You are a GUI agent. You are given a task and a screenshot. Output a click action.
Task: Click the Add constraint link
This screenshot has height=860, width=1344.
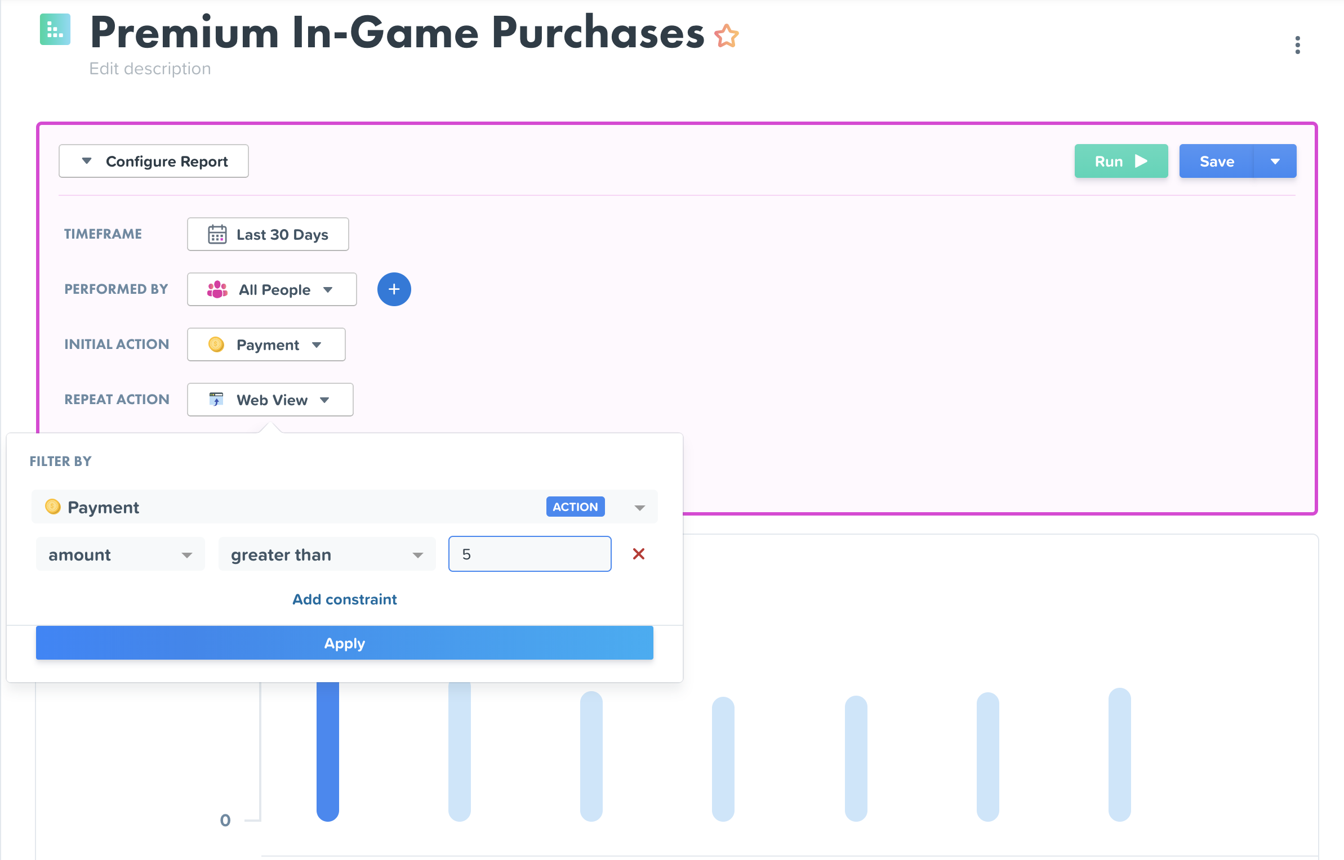[345, 599]
